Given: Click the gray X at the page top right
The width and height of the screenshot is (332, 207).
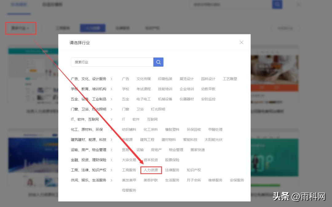Looking at the screenshot, I should (x=298, y=4).
